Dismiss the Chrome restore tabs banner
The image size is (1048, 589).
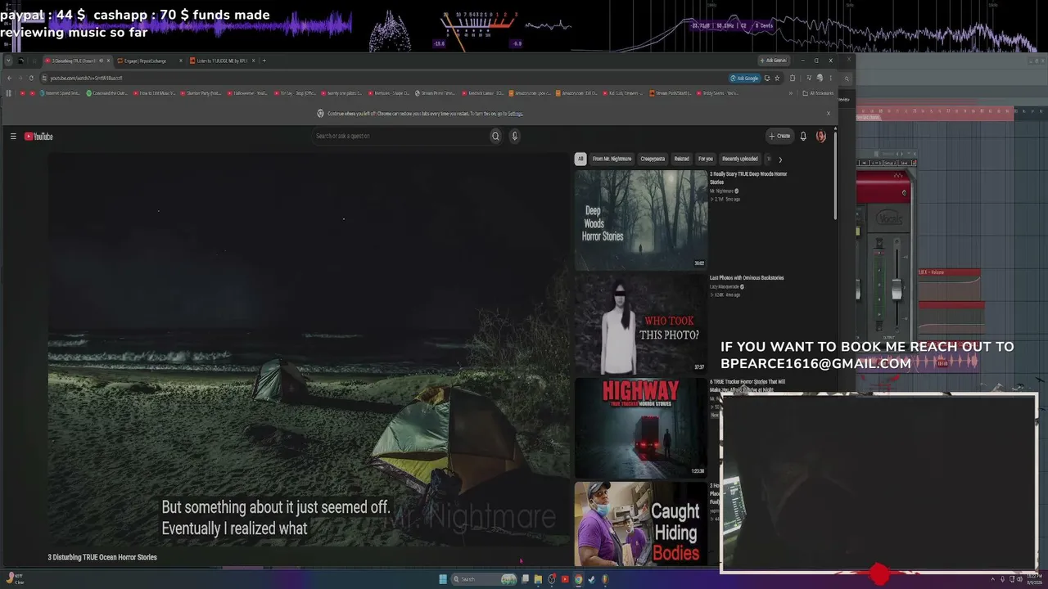pos(828,114)
